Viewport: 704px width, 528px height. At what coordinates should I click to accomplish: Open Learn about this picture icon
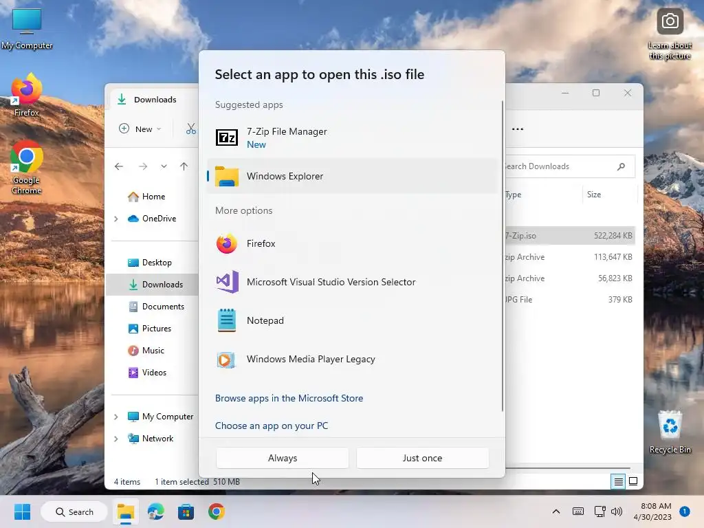pos(670,34)
